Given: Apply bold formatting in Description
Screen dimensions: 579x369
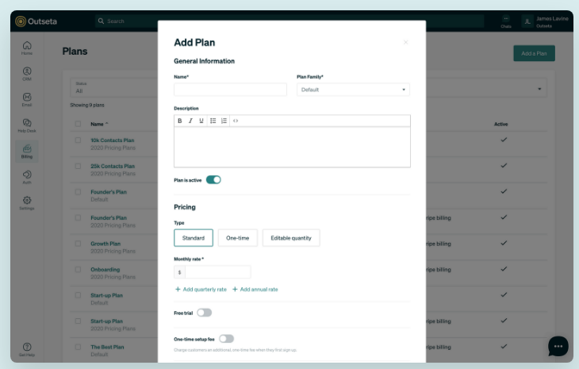Looking at the screenshot, I should point(180,121).
